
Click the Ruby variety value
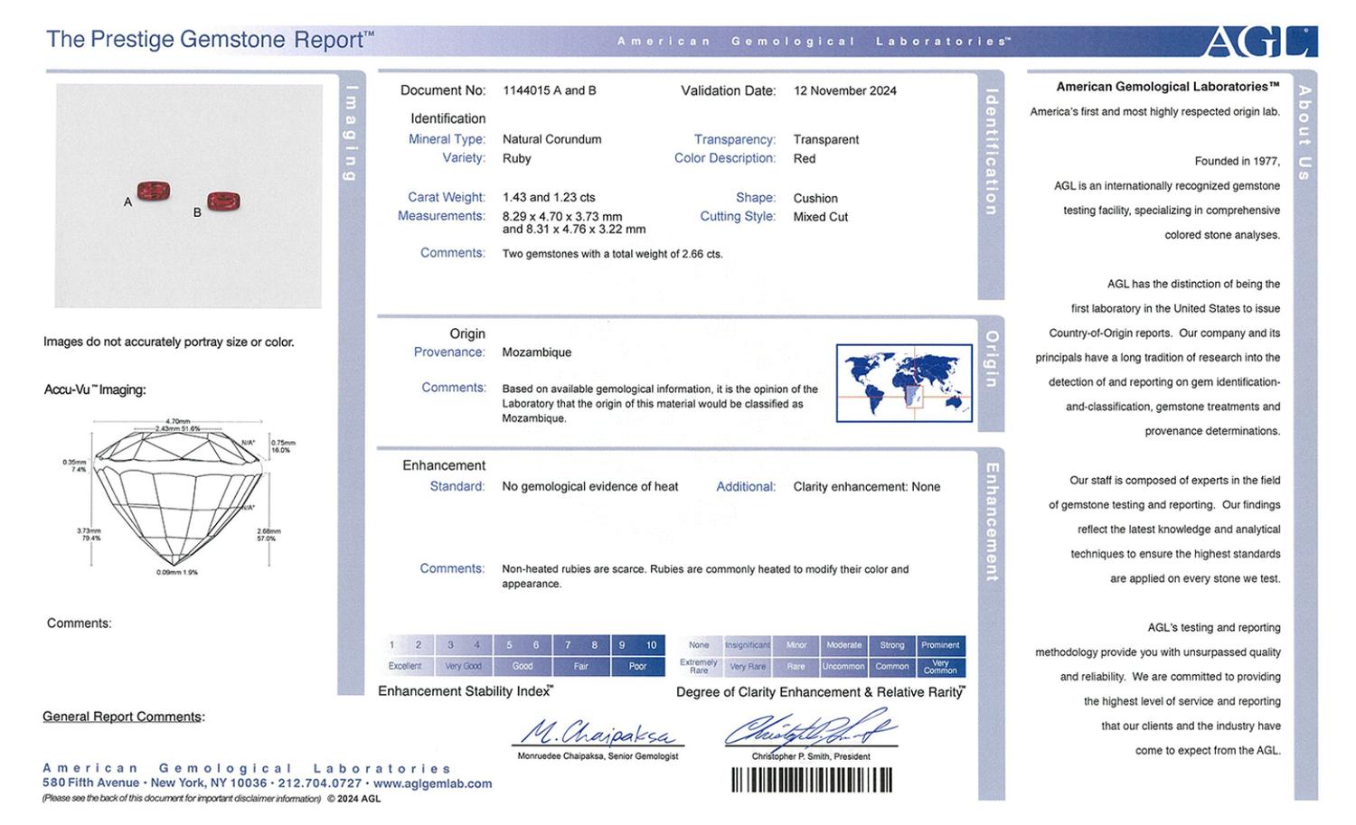[517, 158]
